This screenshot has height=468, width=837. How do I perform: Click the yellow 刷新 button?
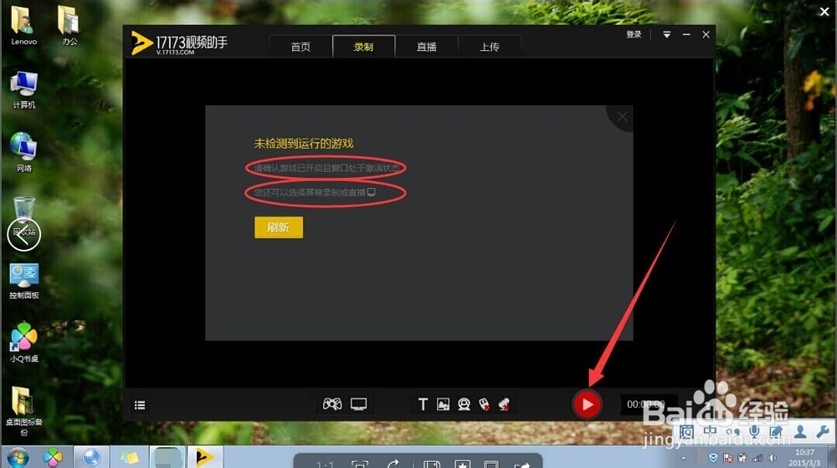(x=279, y=227)
